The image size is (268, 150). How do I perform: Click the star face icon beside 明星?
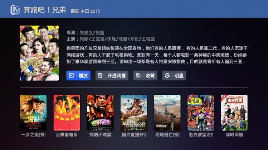(167, 75)
